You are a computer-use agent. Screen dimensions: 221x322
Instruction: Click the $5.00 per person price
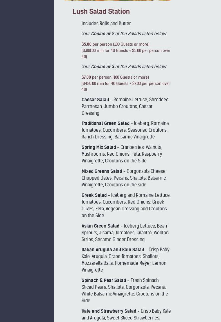[x=87, y=45]
